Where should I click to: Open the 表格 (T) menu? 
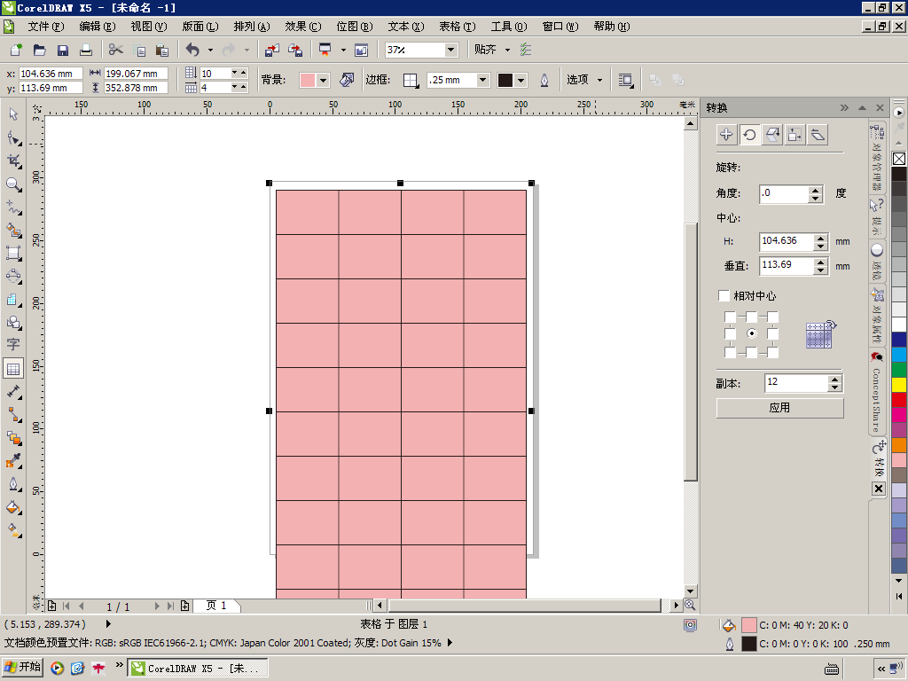tap(458, 27)
